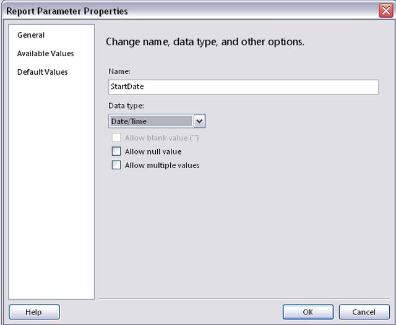396x325 pixels.
Task: Click the Name field containing StartDate
Action: tap(243, 87)
